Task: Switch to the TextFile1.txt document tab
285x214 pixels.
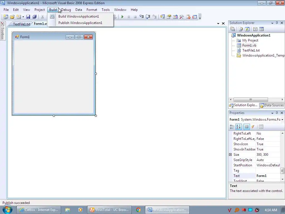Action: 21,24
